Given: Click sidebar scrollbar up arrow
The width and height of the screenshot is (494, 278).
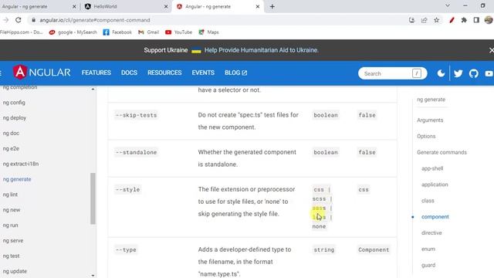Looking at the screenshot, I should coord(93,90).
